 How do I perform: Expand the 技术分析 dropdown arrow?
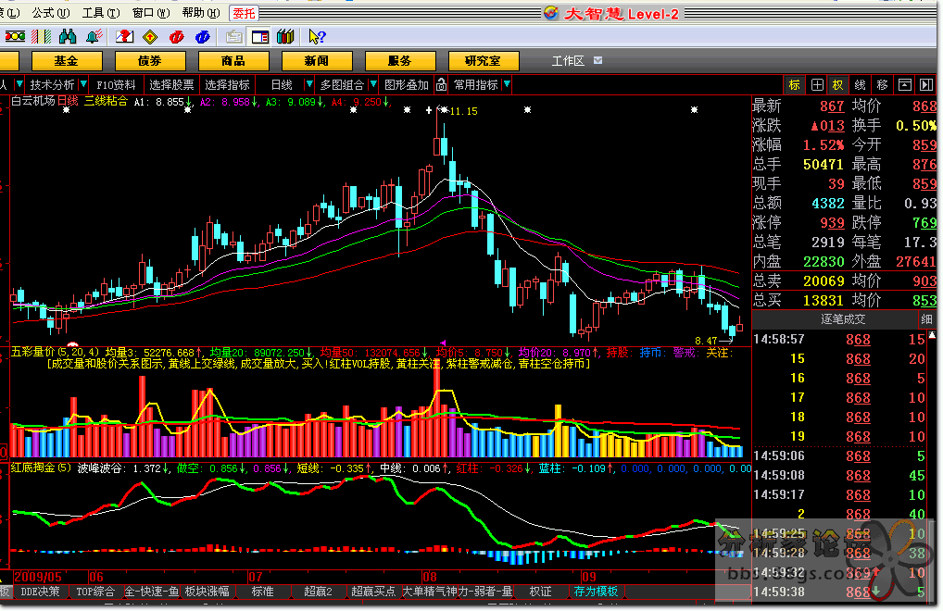coord(83,85)
